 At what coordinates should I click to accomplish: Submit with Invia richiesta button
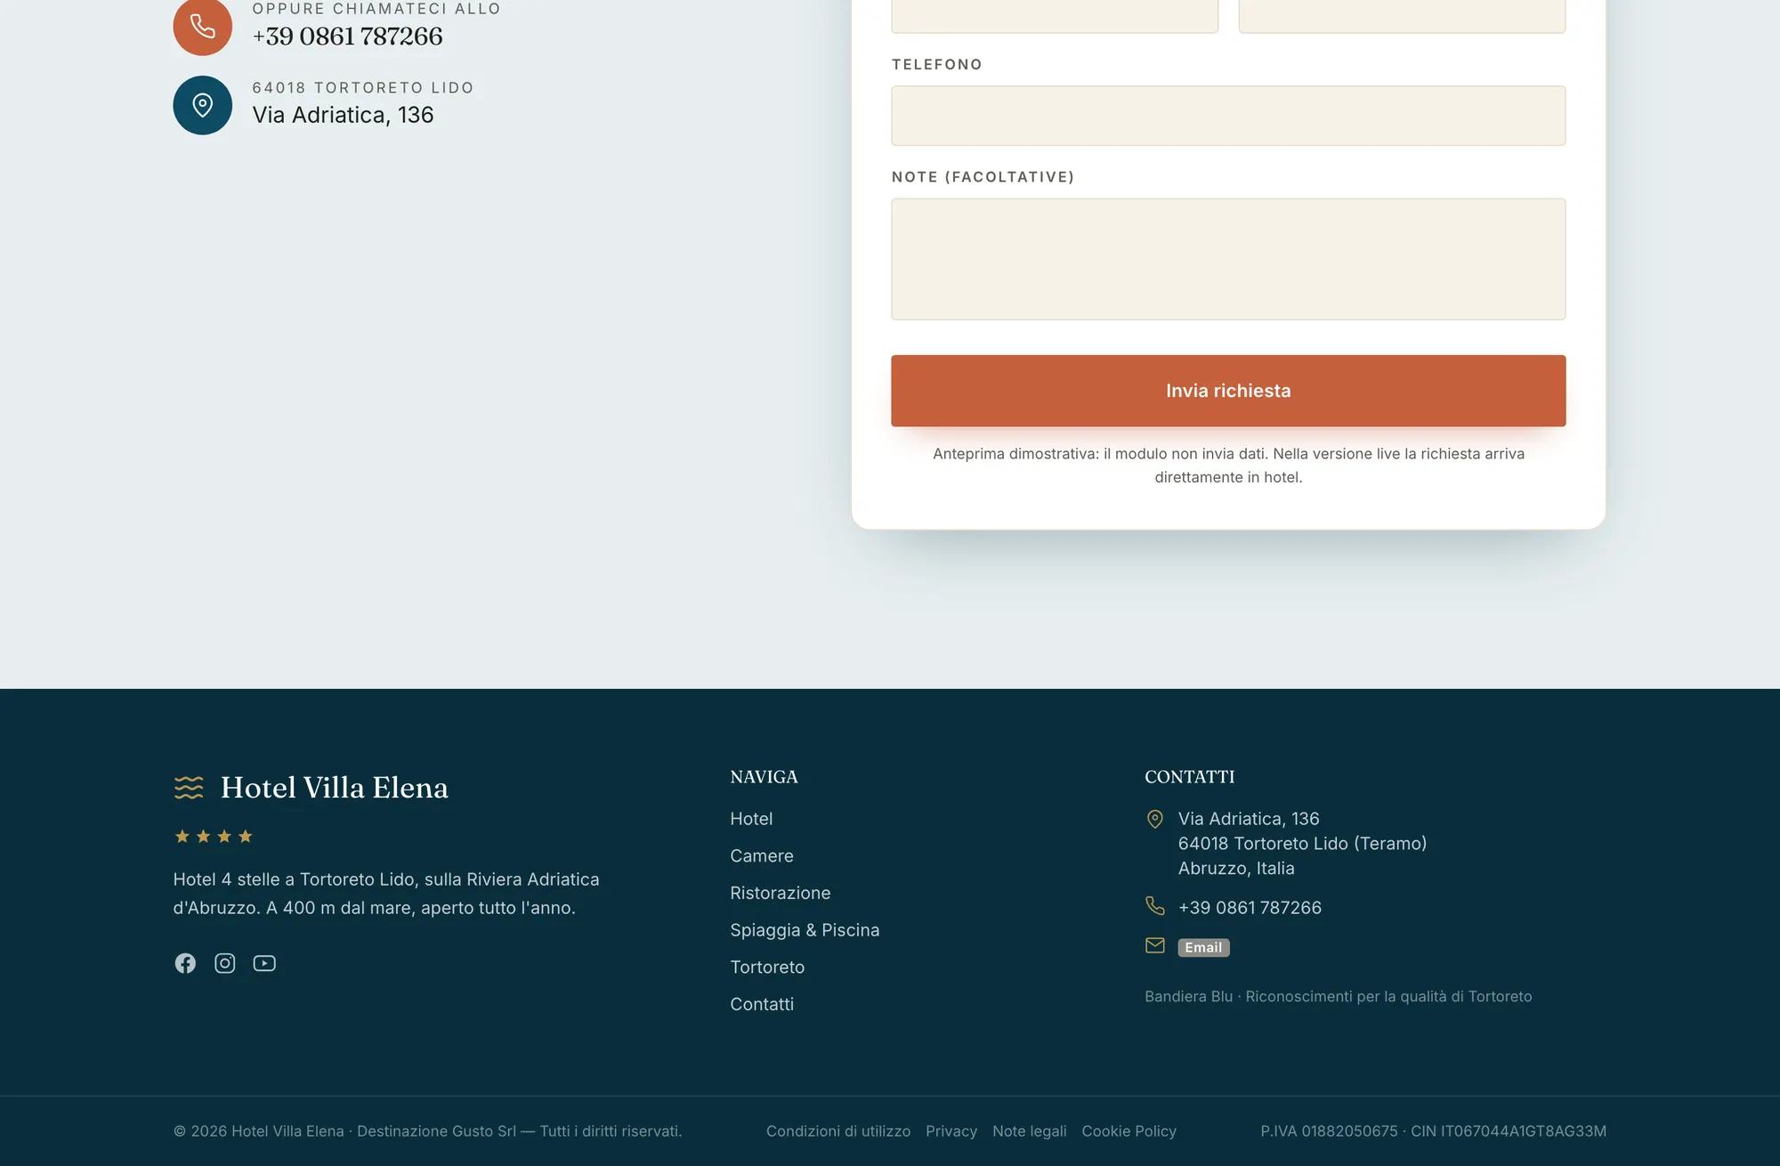pyautogui.click(x=1228, y=391)
